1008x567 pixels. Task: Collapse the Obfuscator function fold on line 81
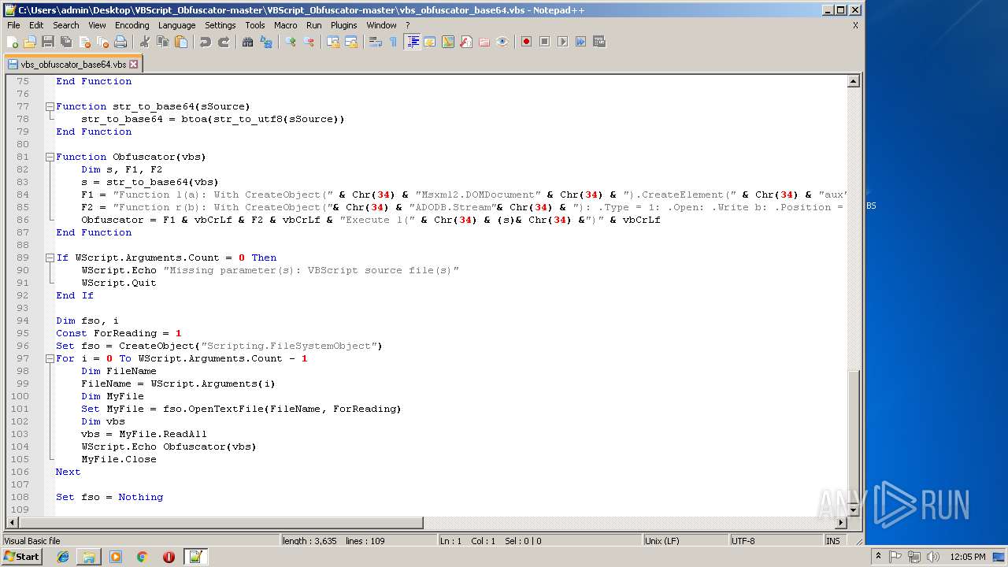coord(49,157)
